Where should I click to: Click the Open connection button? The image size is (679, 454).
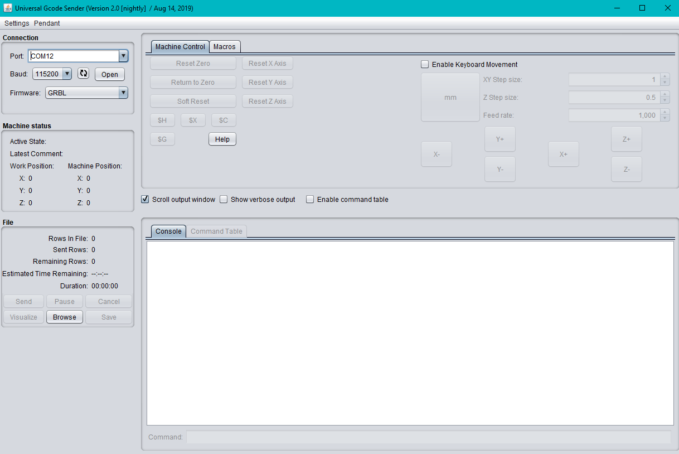click(110, 74)
